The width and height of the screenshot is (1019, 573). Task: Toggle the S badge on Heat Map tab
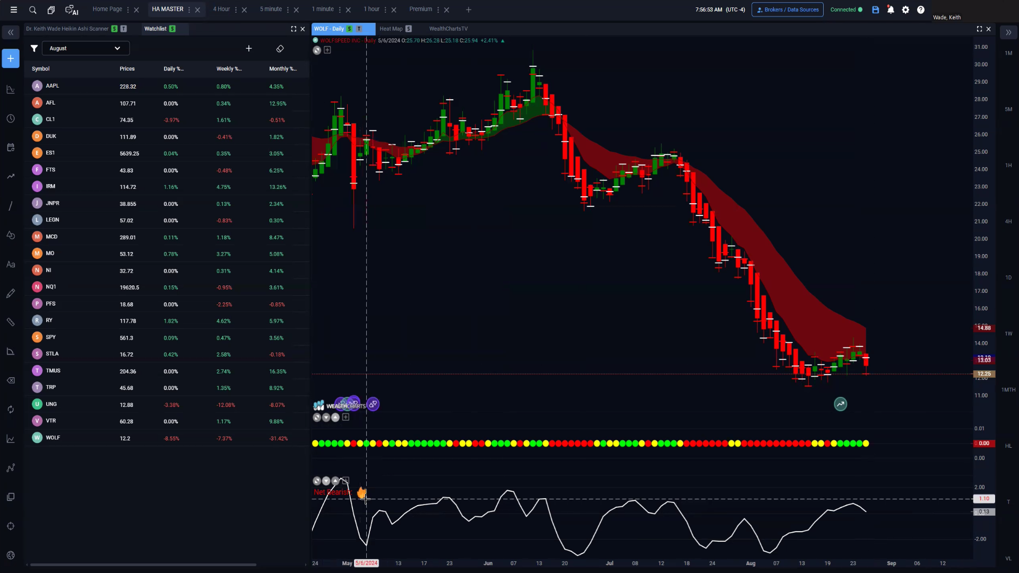point(409,29)
